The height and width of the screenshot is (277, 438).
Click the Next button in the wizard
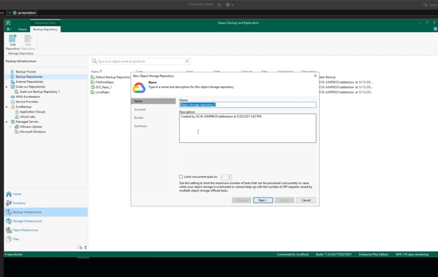click(263, 200)
